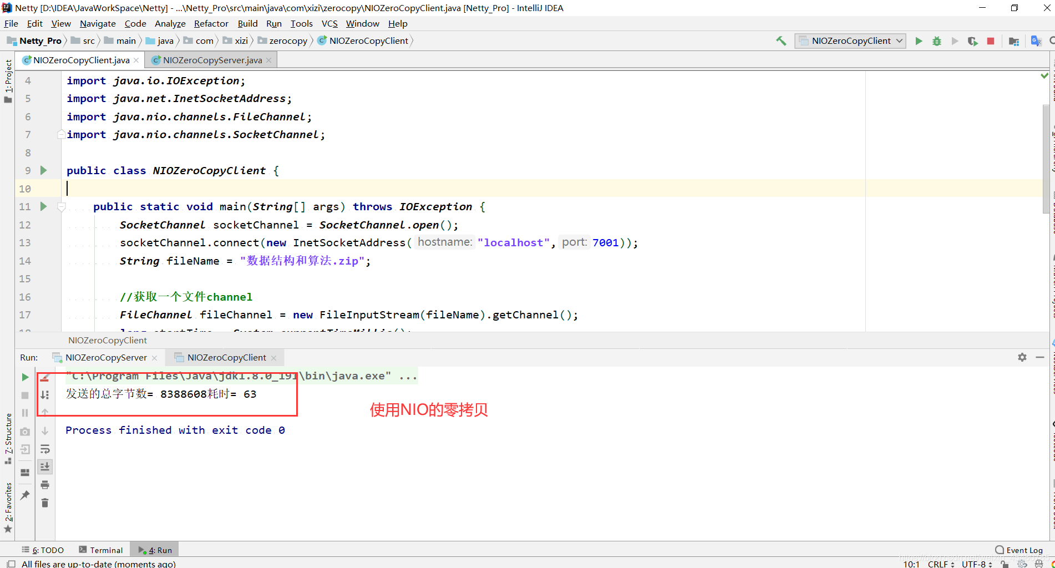Screen dimensions: 1055x568
Task: Click the run gutter arrow beside class NIOZeroCopyClient
Action: [x=43, y=170]
